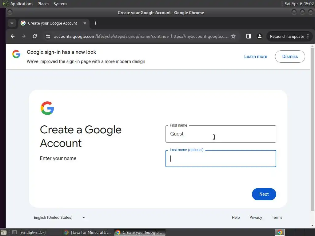Open the Terms link
Image resolution: width=315 pixels, height=236 pixels.
pos(277,218)
